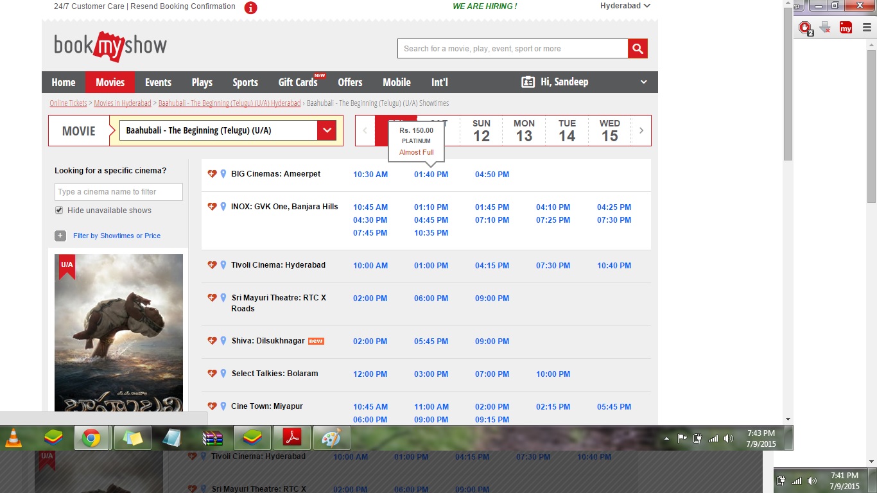
Task: Click the WE ARE HIRING! link
Action: pos(485,6)
